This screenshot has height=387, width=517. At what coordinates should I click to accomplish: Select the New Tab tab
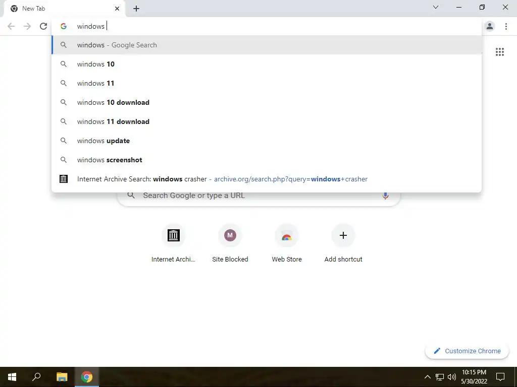64,9
